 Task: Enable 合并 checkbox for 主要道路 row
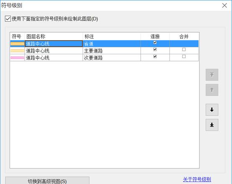184,49
